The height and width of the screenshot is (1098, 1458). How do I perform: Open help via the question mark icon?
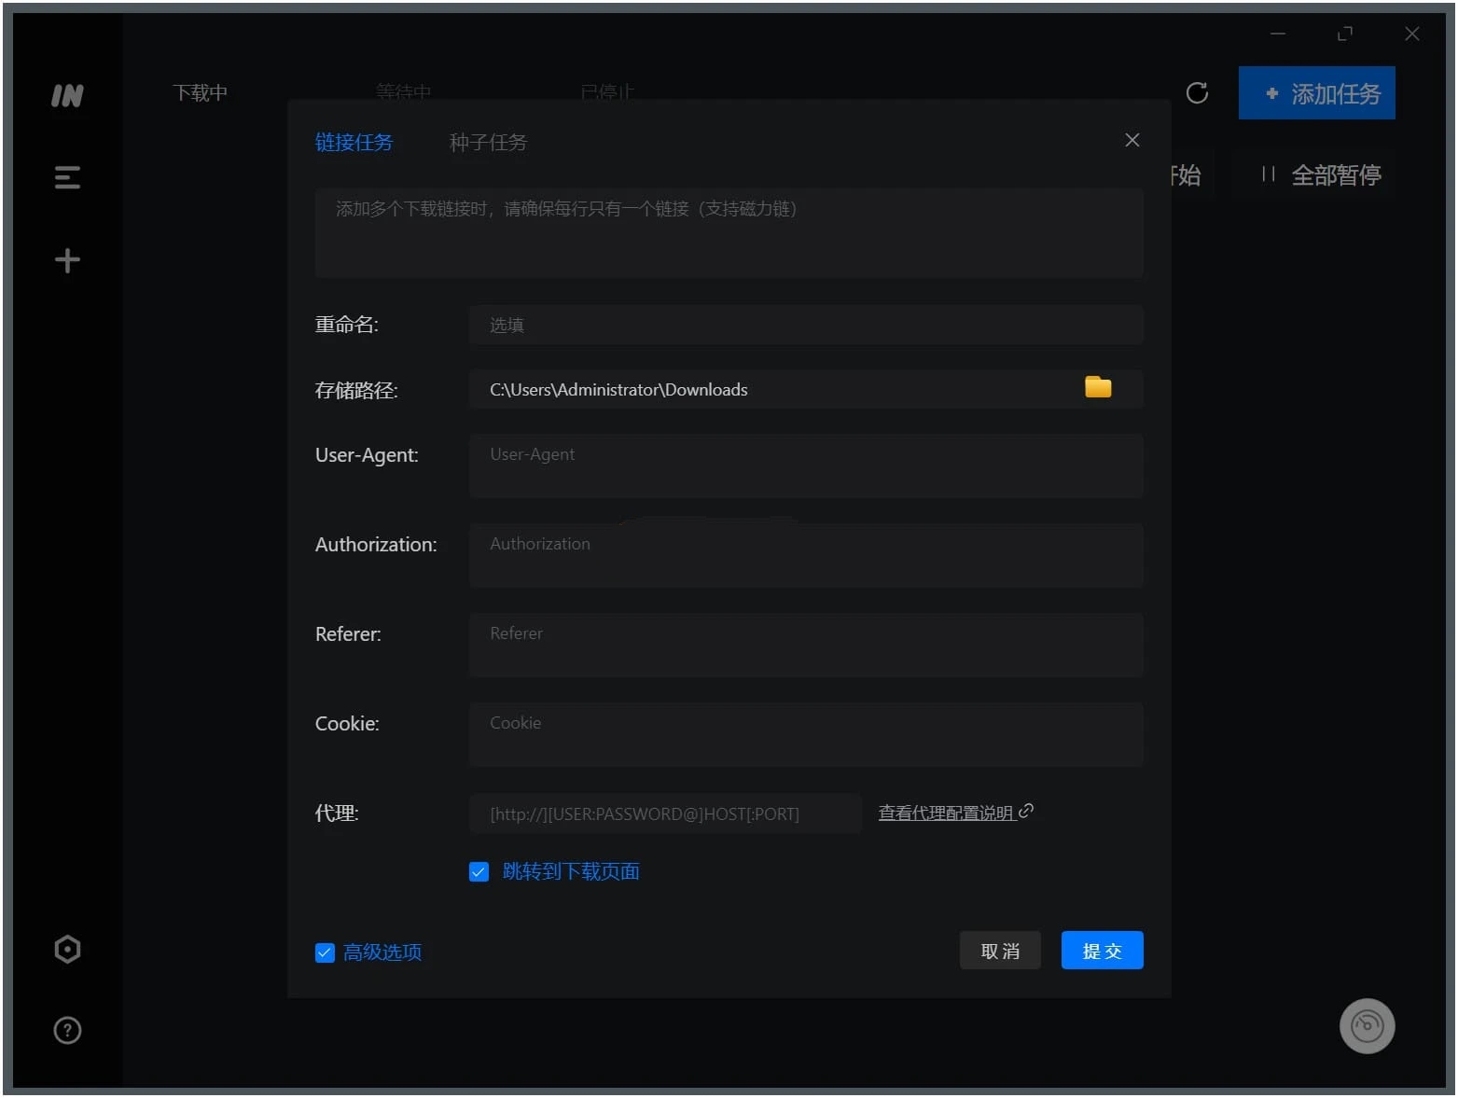(x=66, y=1030)
